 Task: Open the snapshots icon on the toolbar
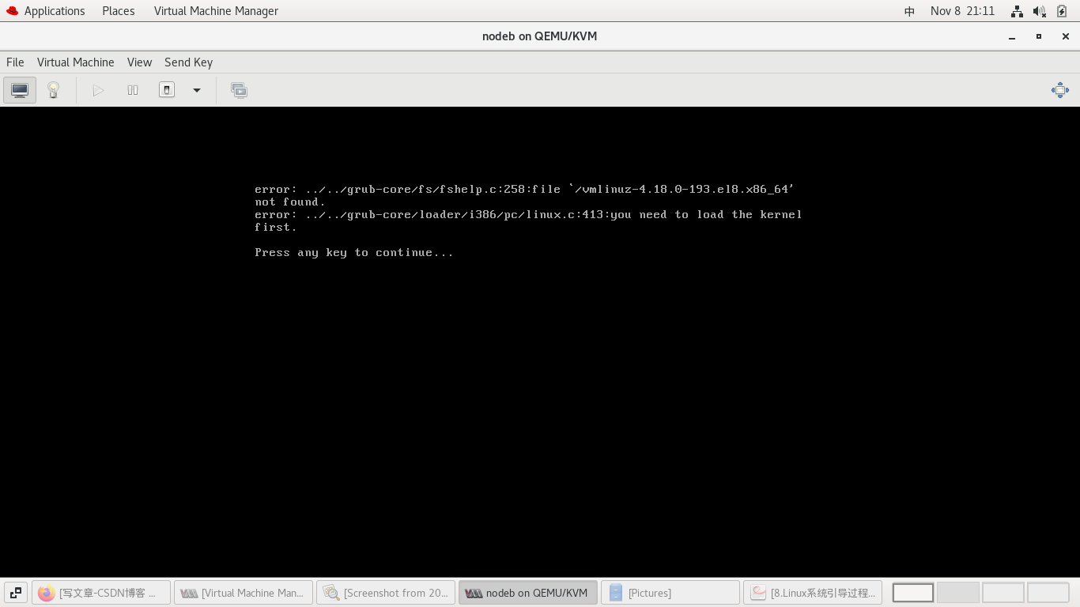pos(239,89)
